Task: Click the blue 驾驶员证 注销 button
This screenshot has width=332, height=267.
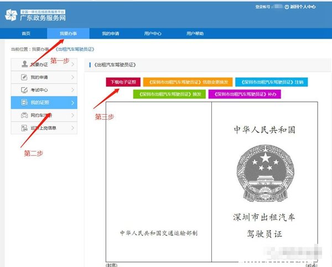Action: (272, 82)
